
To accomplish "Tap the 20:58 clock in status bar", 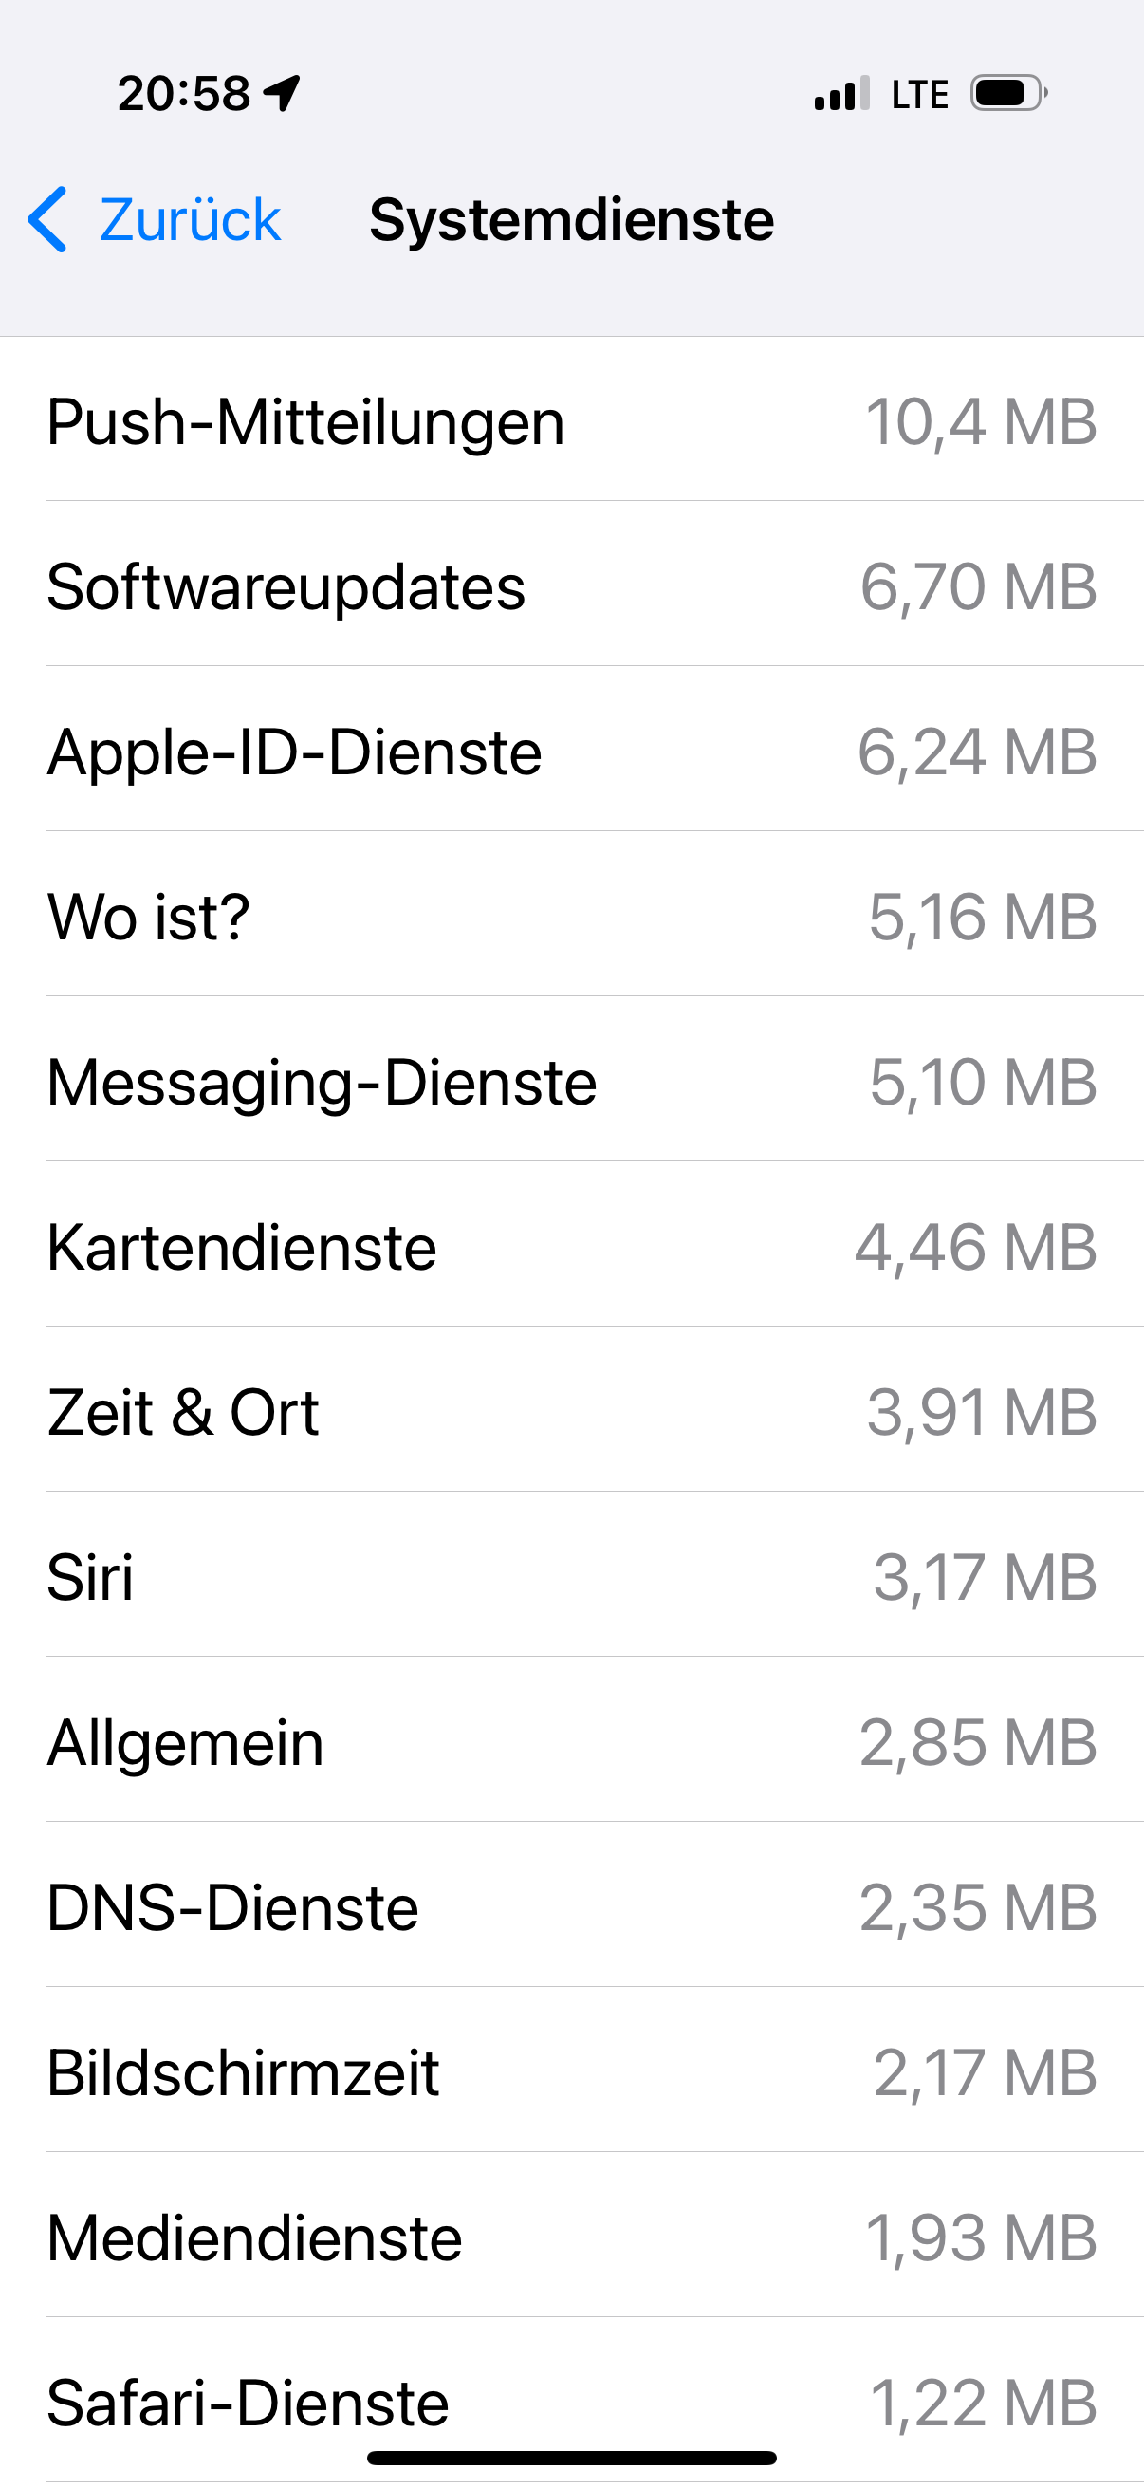I will click(x=183, y=94).
